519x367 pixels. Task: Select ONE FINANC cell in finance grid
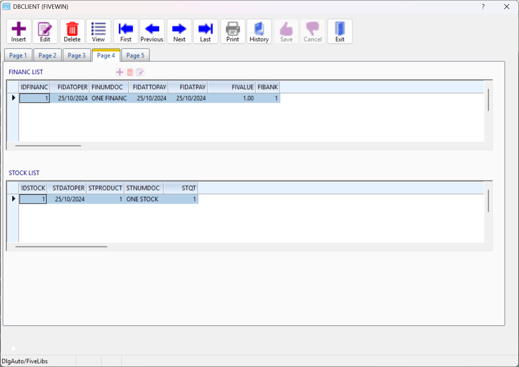[109, 98]
